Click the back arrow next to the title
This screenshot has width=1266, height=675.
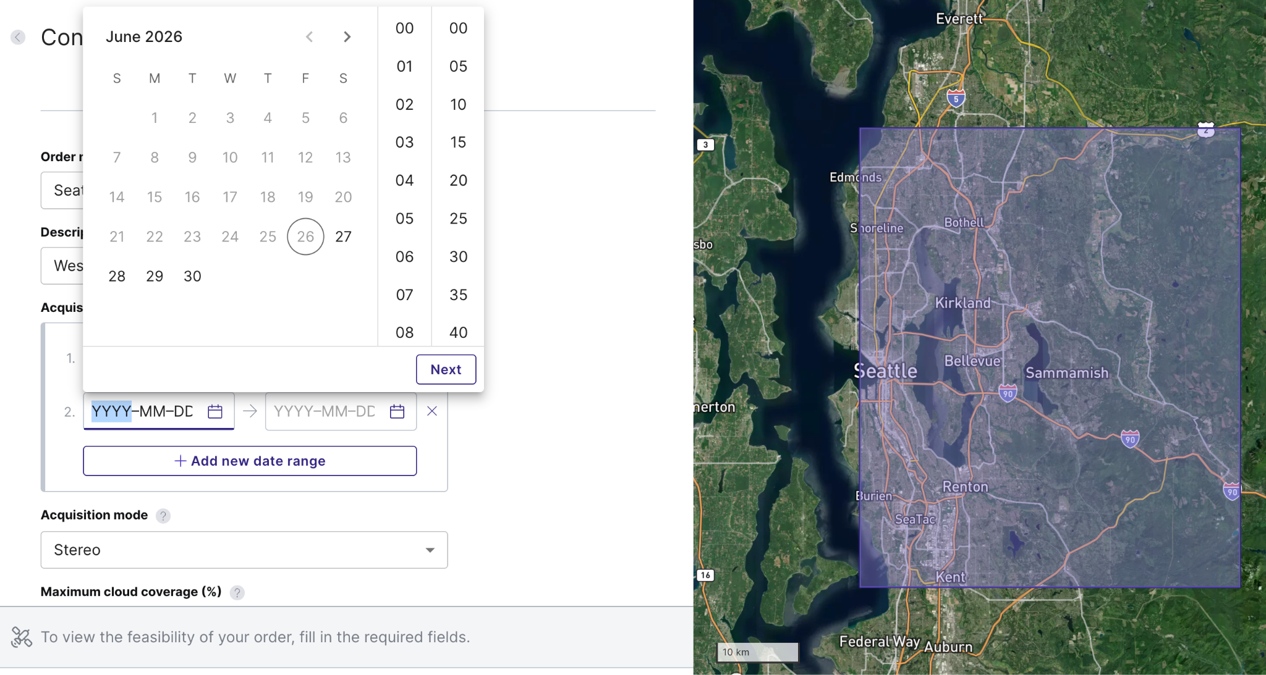tap(18, 37)
